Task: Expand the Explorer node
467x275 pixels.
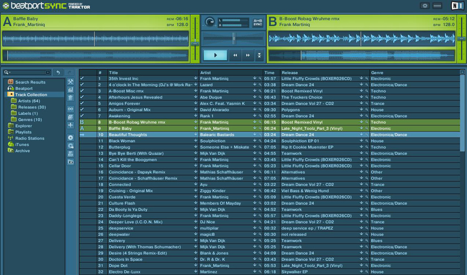Action: pyautogui.click(x=24, y=126)
